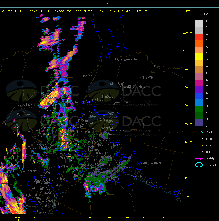
Task: Click the 'P_Hierro' map label
Action: (x=83, y=132)
